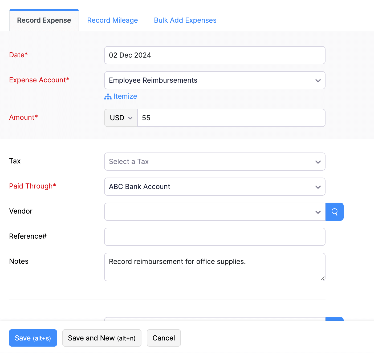This screenshot has height=353, width=374.
Task: Open the Vendor advanced search with magnifier icon
Action: point(334,211)
